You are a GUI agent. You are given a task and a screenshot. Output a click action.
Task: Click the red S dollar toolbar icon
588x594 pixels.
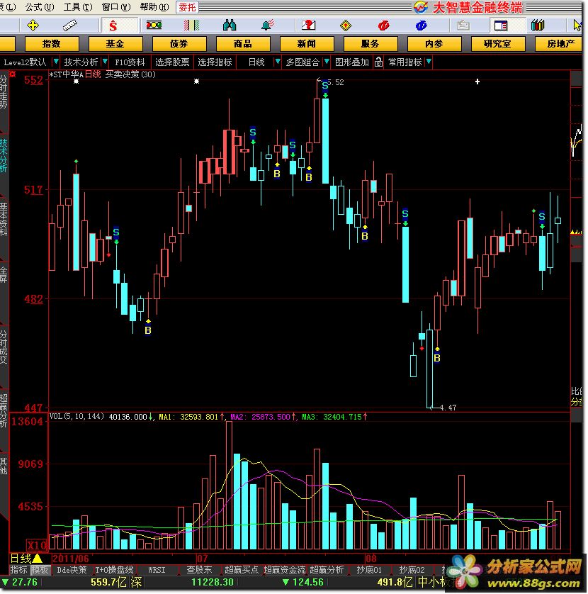click(x=113, y=26)
